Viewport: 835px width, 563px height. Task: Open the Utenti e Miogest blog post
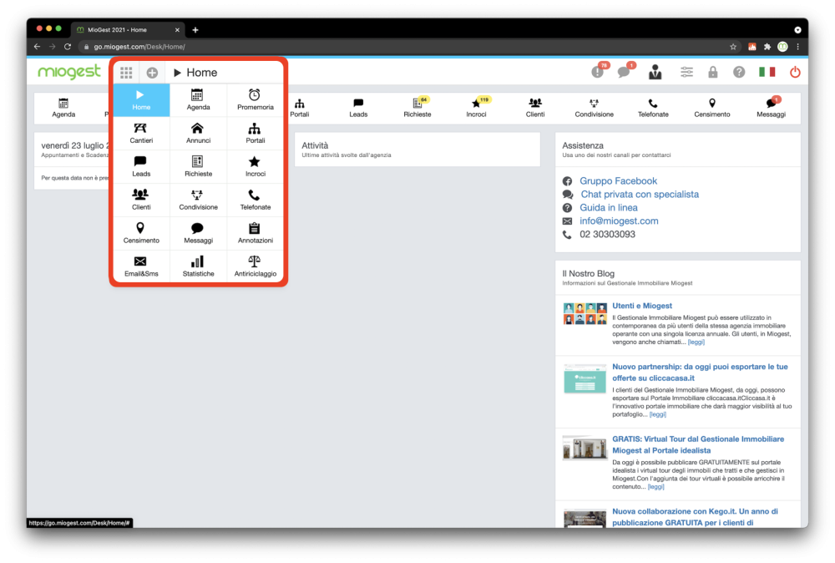pos(641,306)
